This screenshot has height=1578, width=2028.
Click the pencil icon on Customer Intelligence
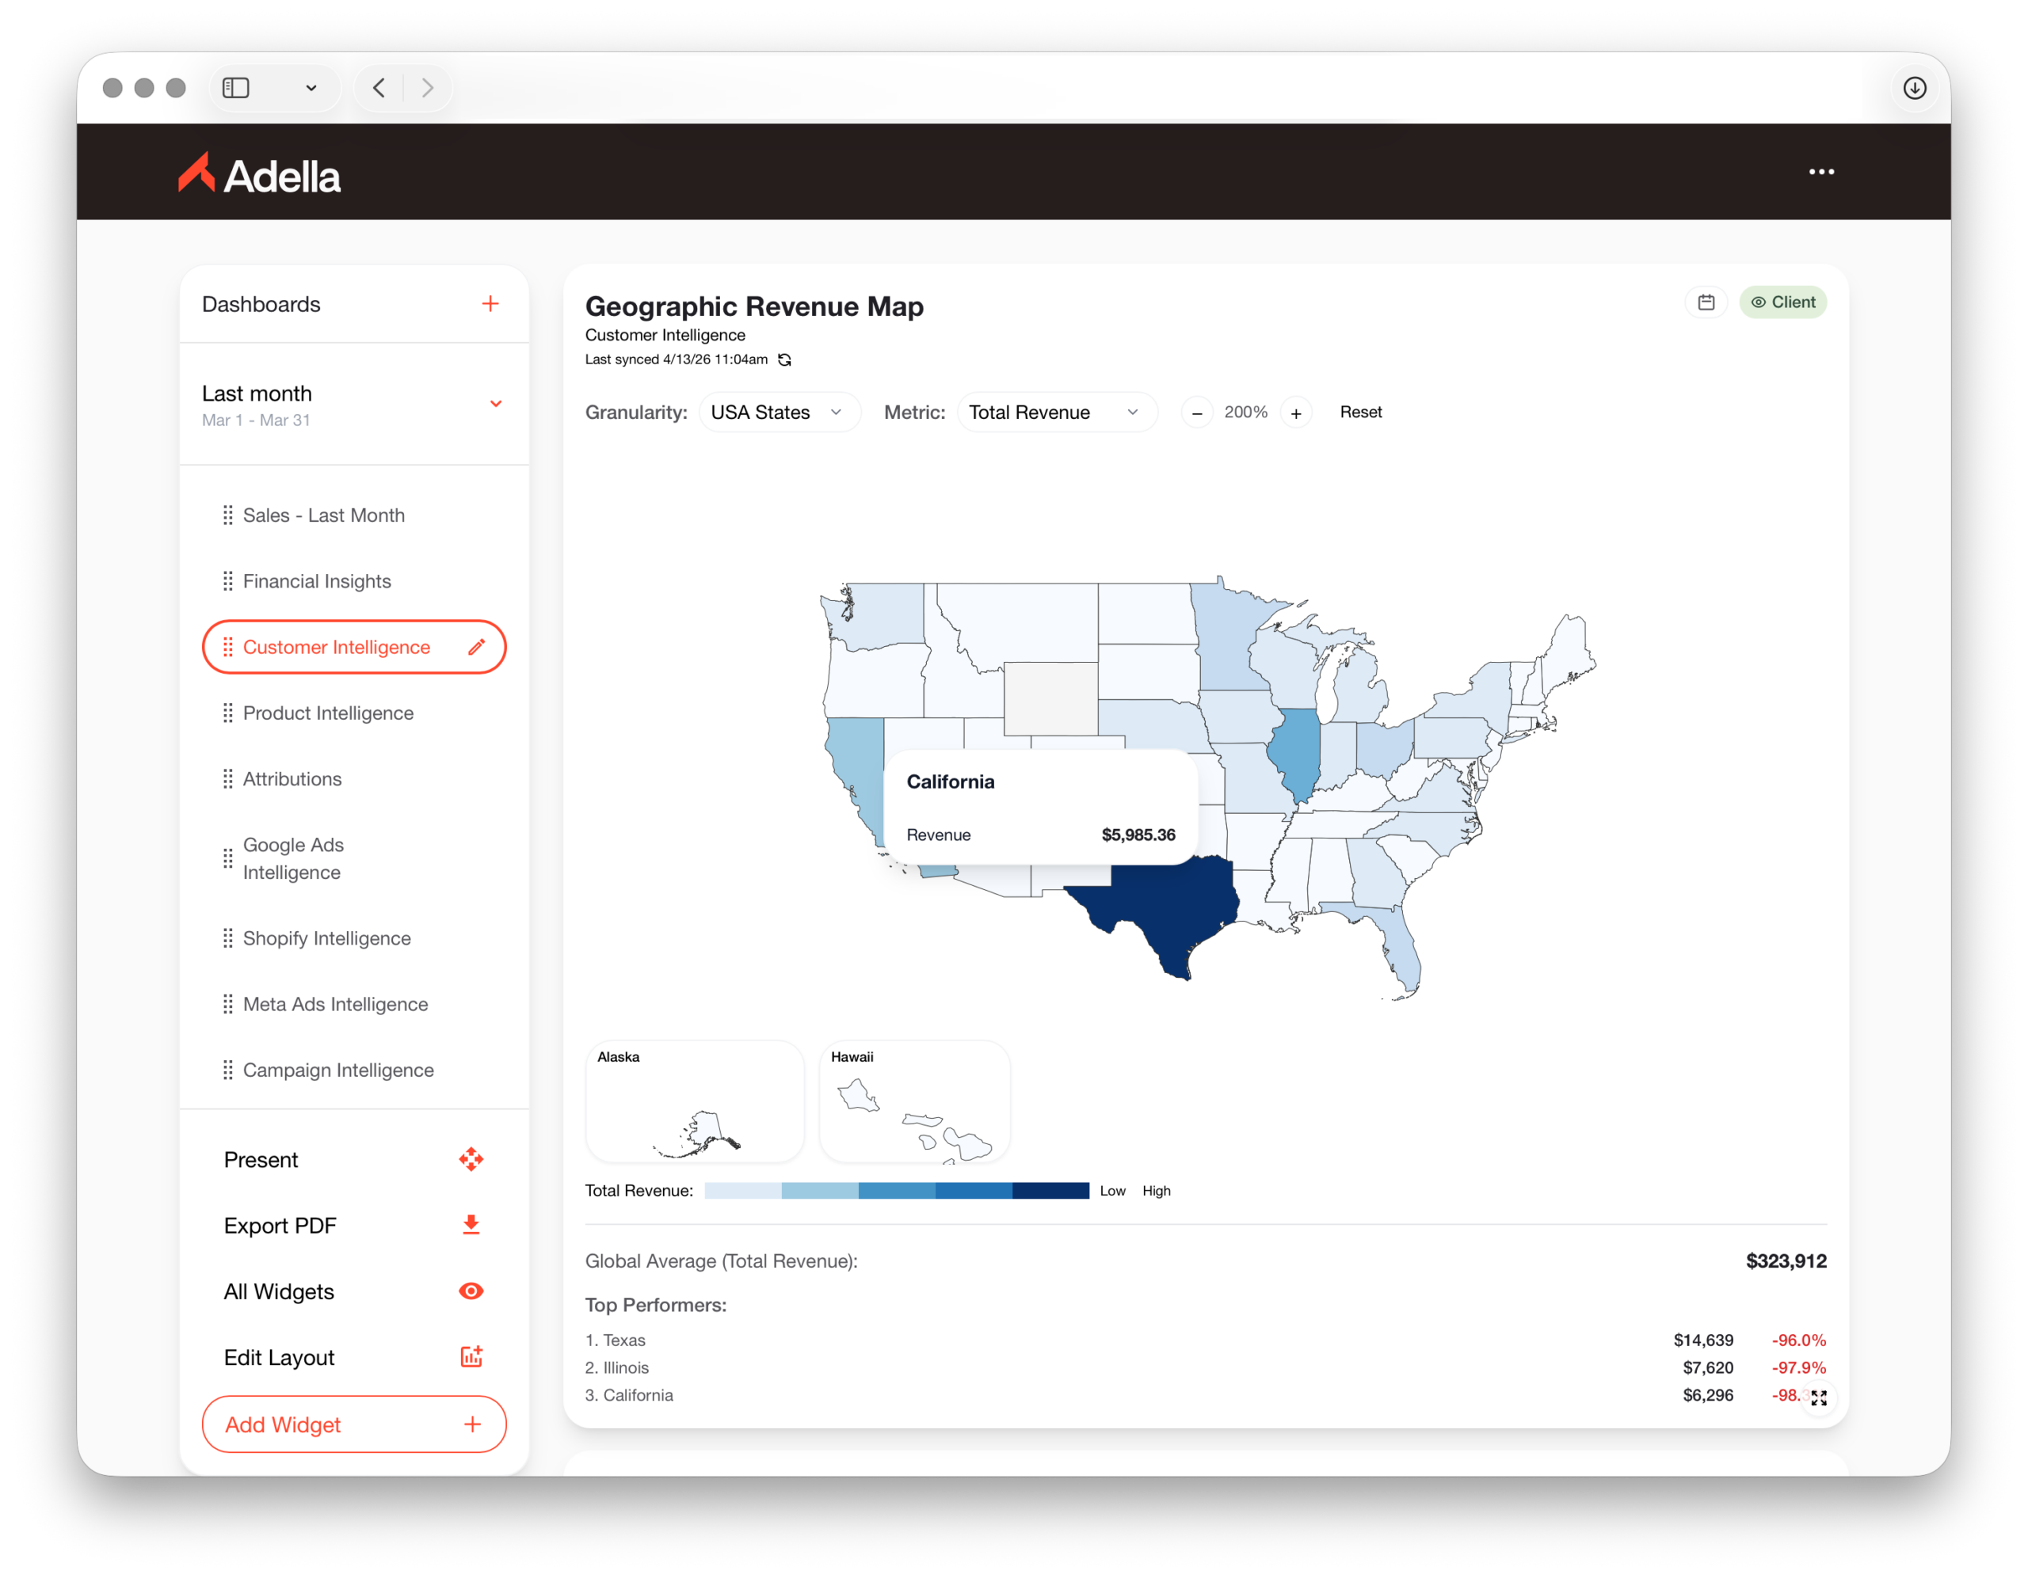pos(476,647)
